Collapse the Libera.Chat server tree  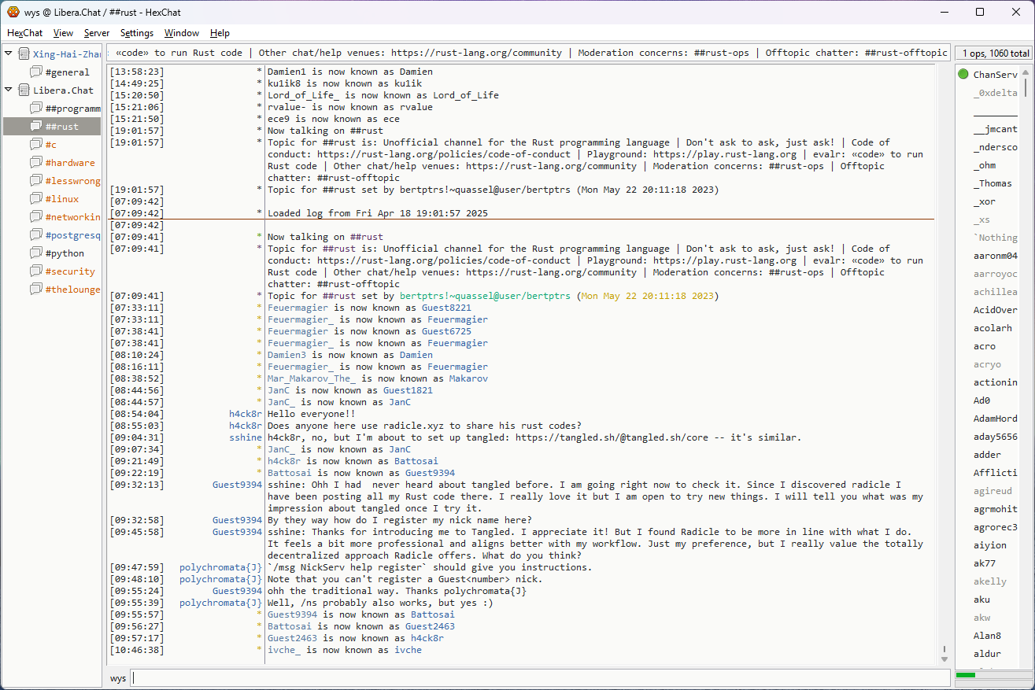pos(9,90)
